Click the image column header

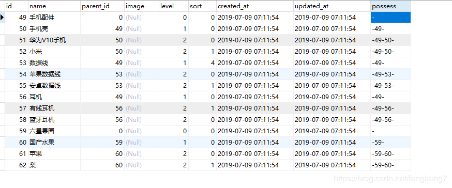tap(142, 6)
